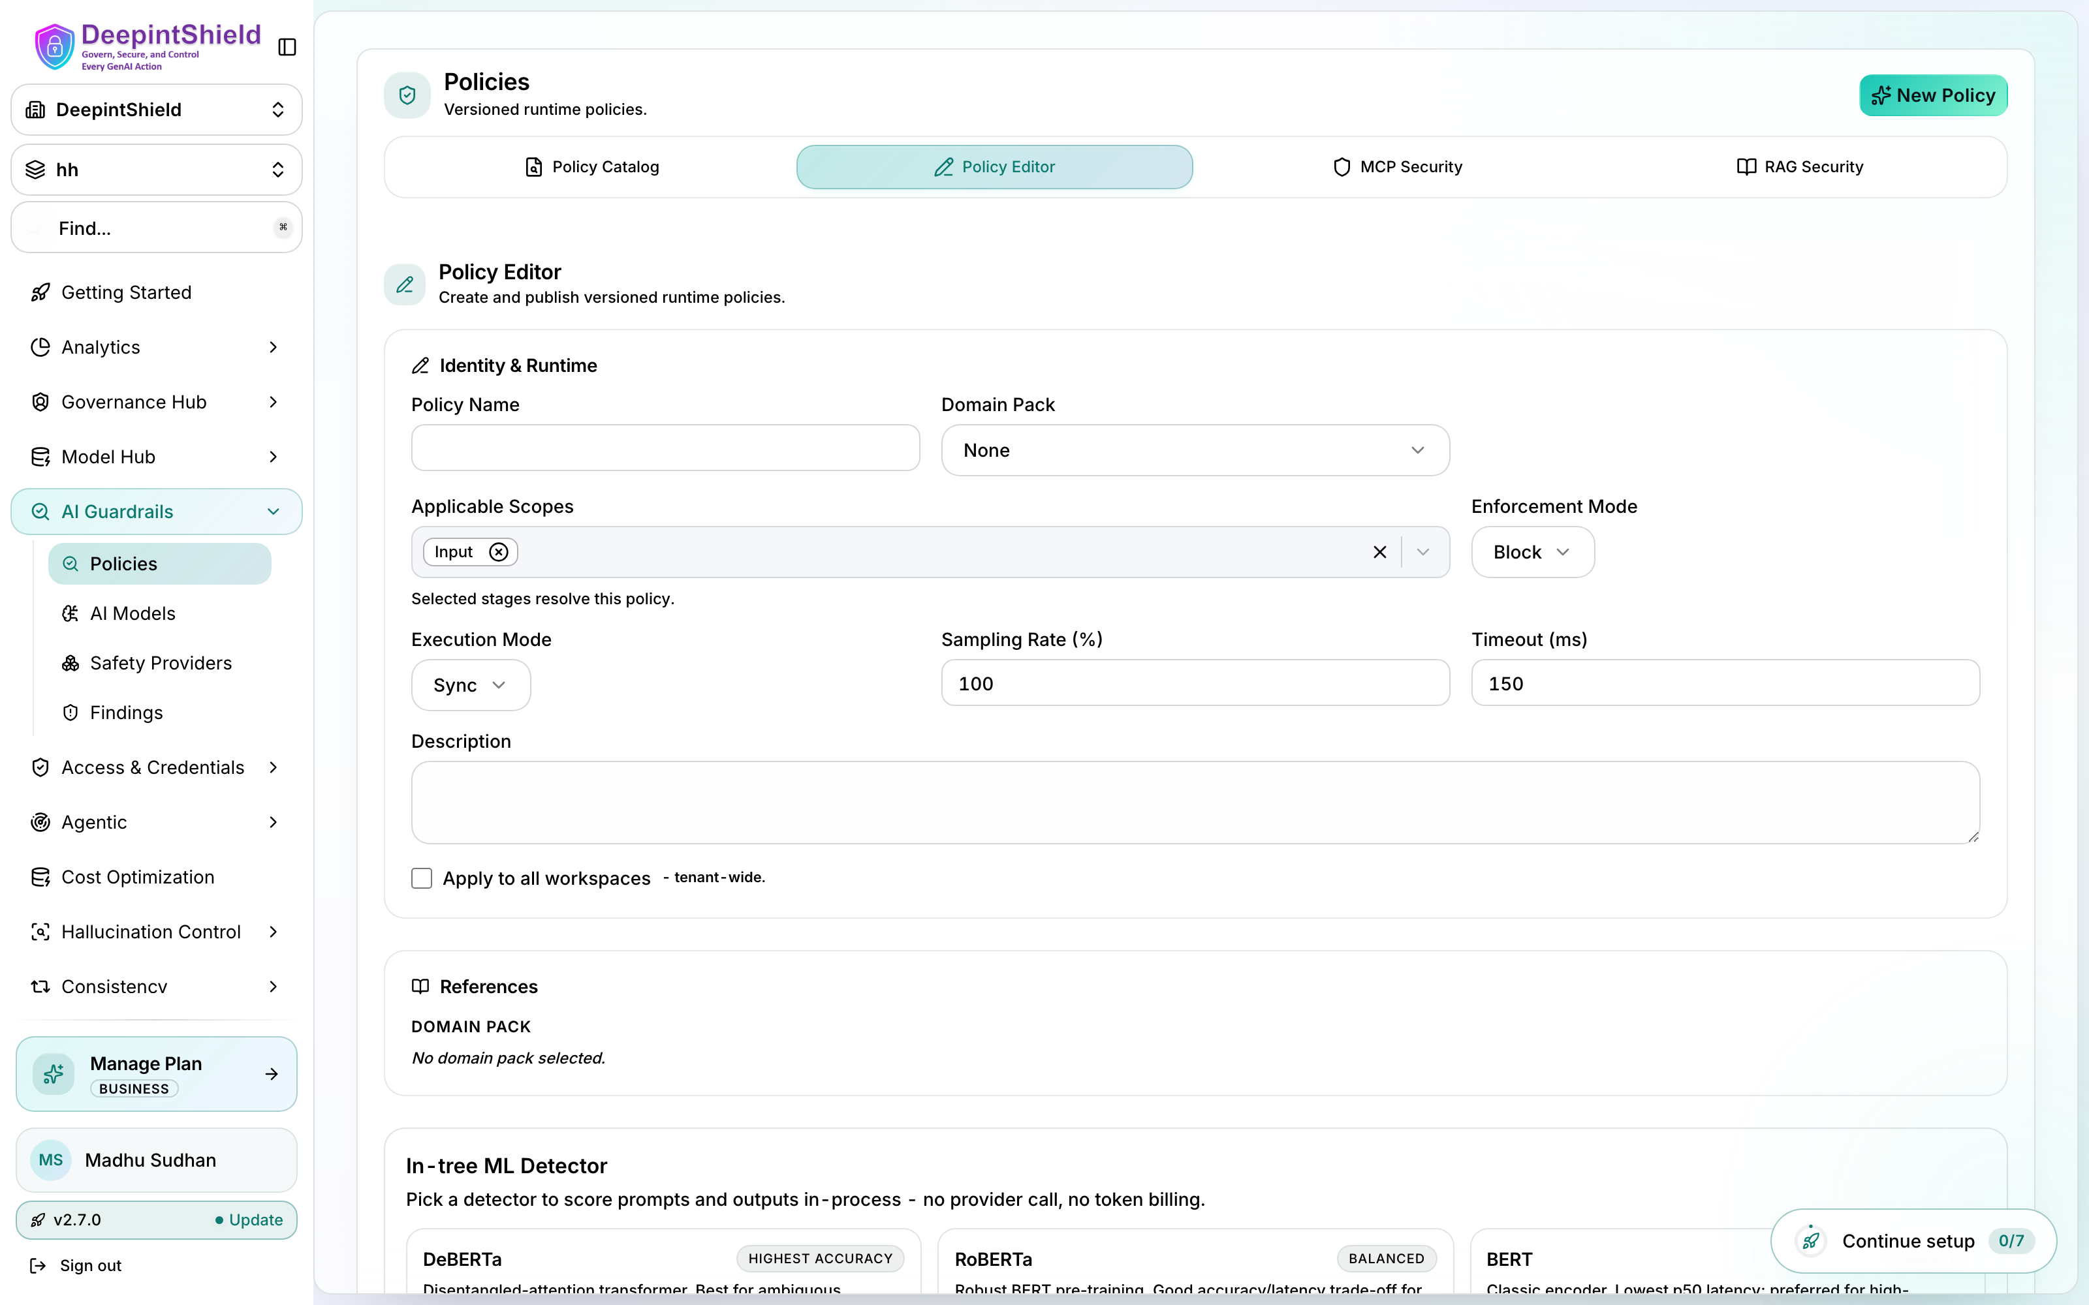Select the RoBERTa detector card
Viewport: 2089px width, 1305px height.
point(1195,1262)
